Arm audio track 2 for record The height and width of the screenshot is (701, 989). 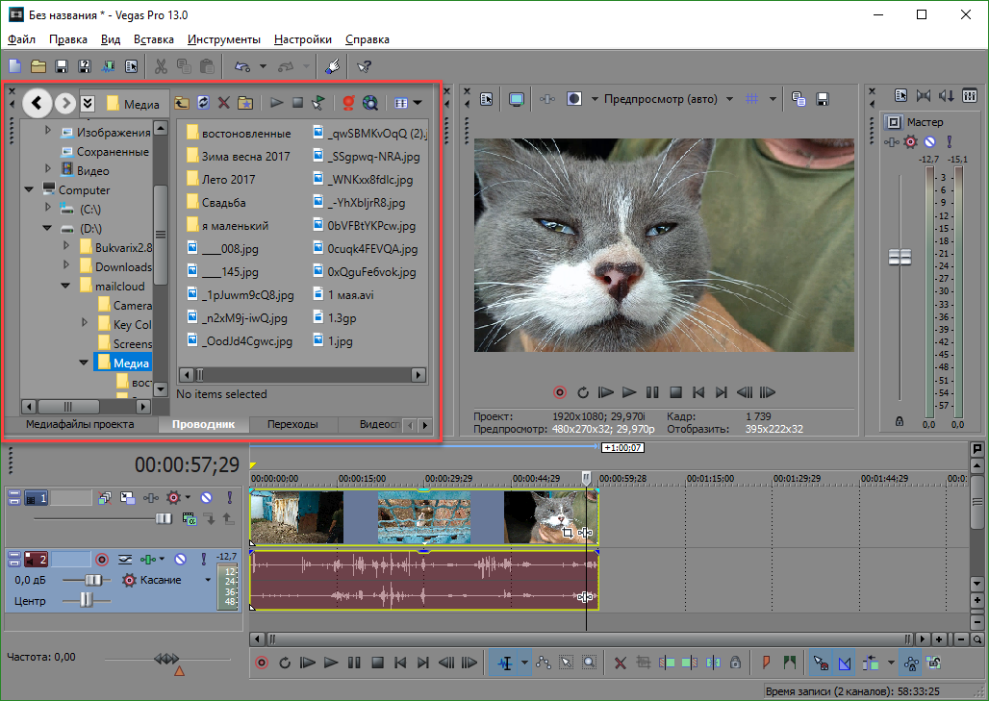102,559
